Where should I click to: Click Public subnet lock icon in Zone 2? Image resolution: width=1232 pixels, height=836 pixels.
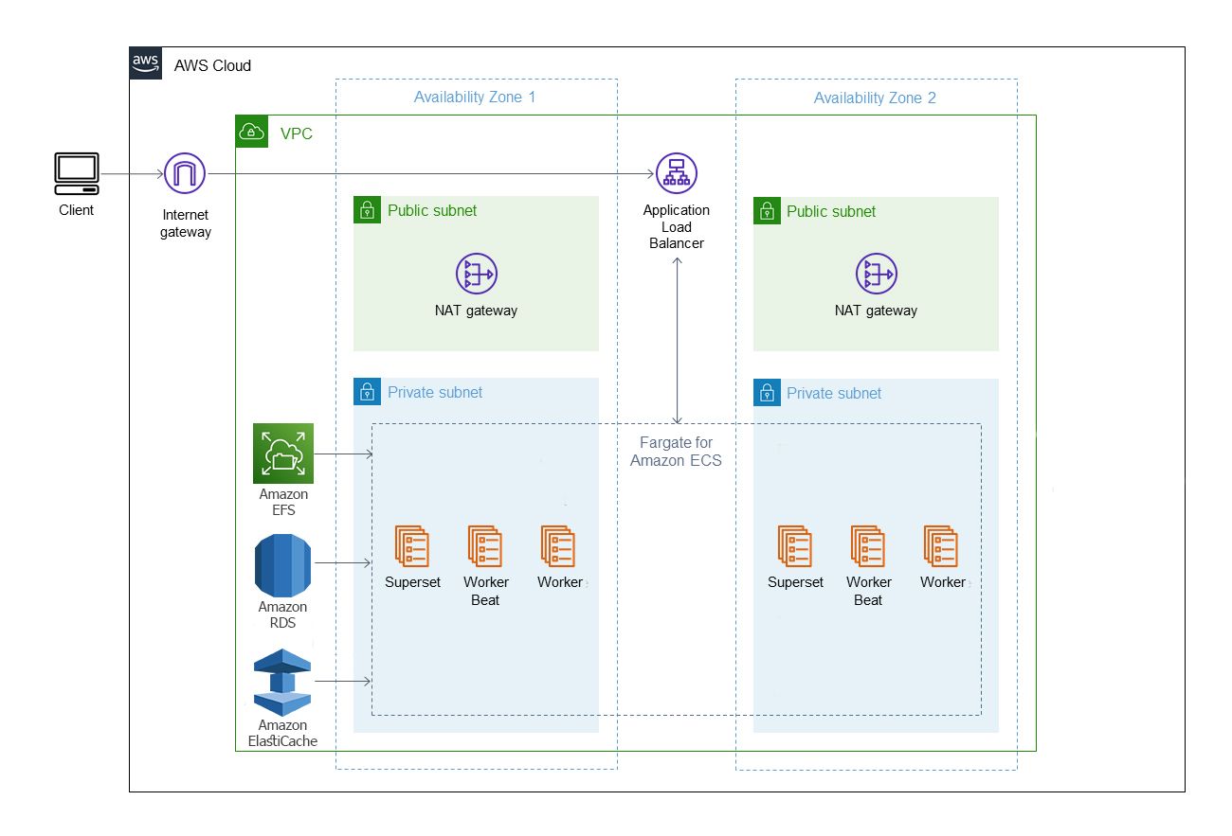[767, 210]
